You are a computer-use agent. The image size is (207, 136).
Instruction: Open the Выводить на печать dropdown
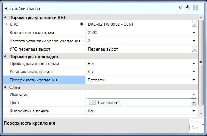point(194,111)
